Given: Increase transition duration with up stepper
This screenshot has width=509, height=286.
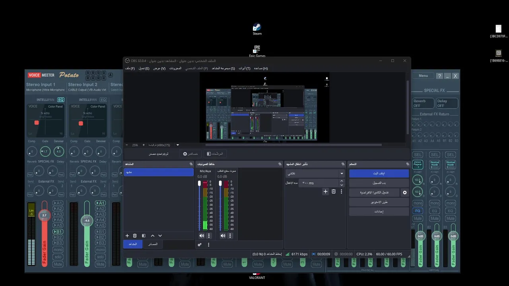Looking at the screenshot, I should pos(341,181).
